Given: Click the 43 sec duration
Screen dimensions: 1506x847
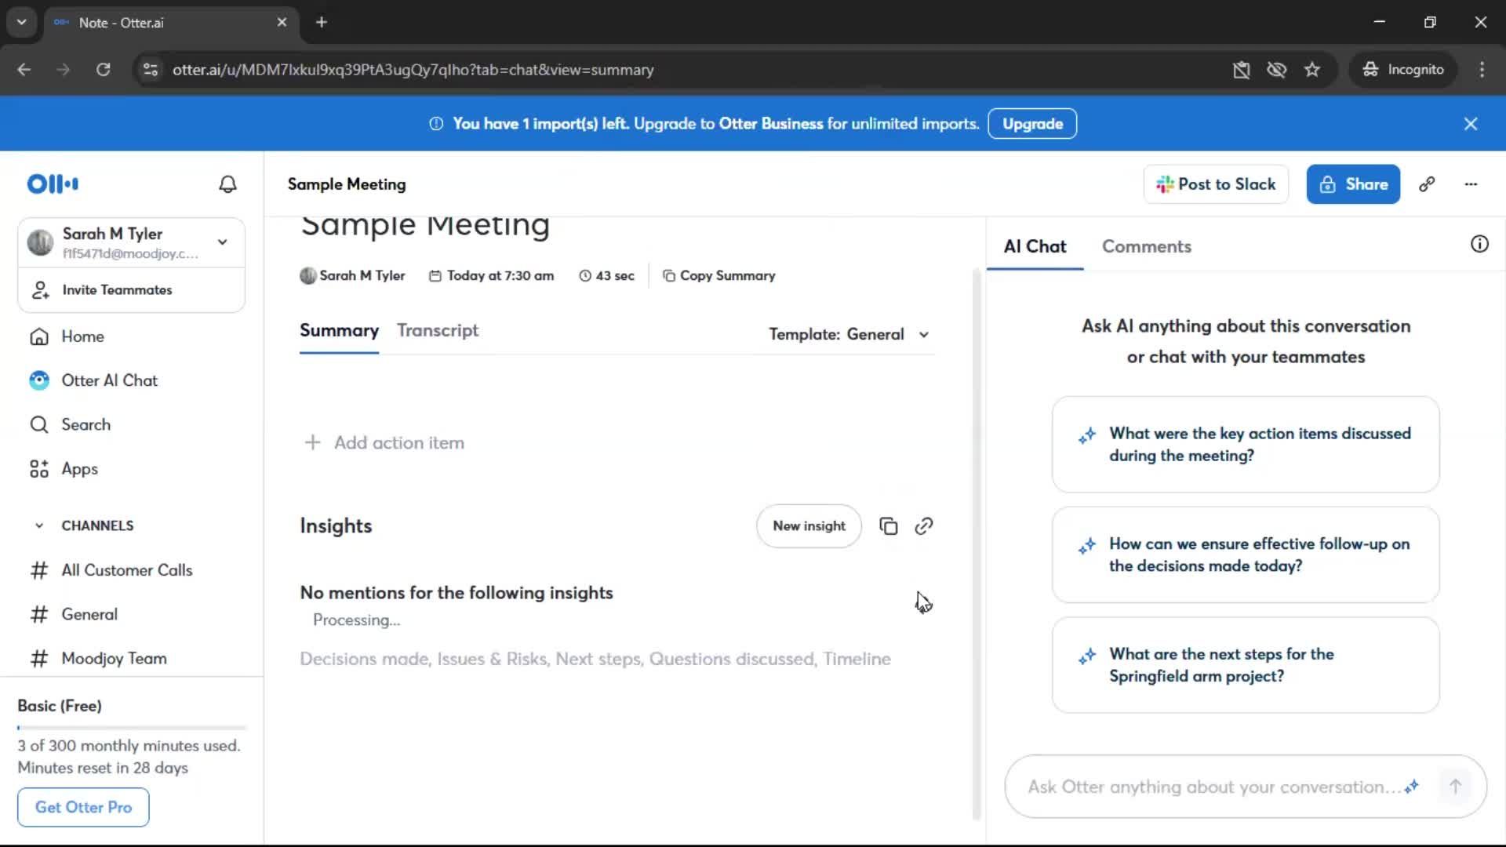Looking at the screenshot, I should point(606,275).
